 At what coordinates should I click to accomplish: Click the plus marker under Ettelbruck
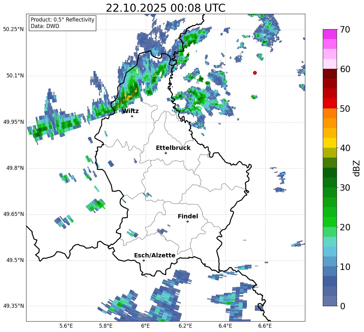tap(166, 153)
